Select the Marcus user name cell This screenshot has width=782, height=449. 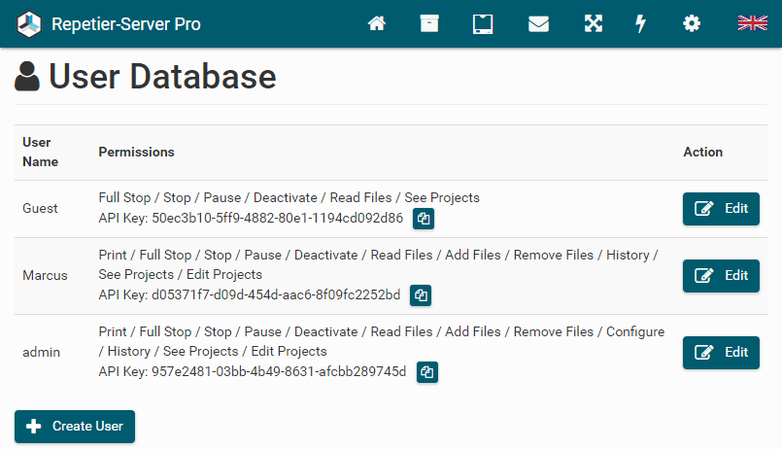click(45, 275)
